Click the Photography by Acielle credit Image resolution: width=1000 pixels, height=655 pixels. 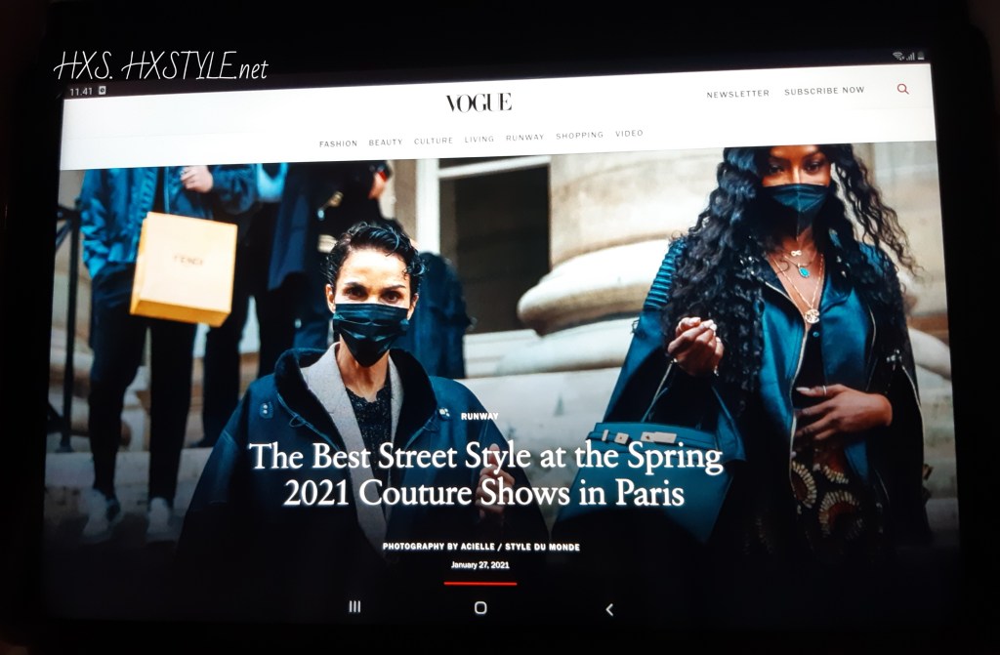480,548
